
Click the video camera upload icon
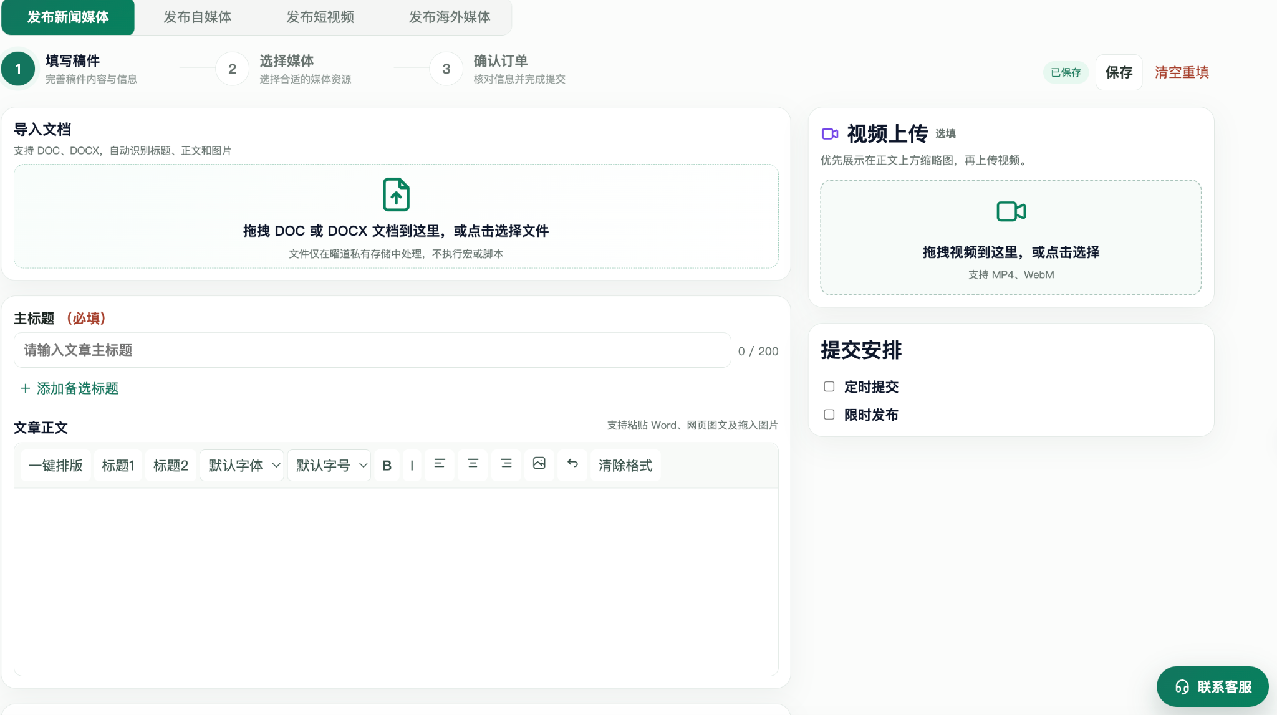coord(1011,211)
